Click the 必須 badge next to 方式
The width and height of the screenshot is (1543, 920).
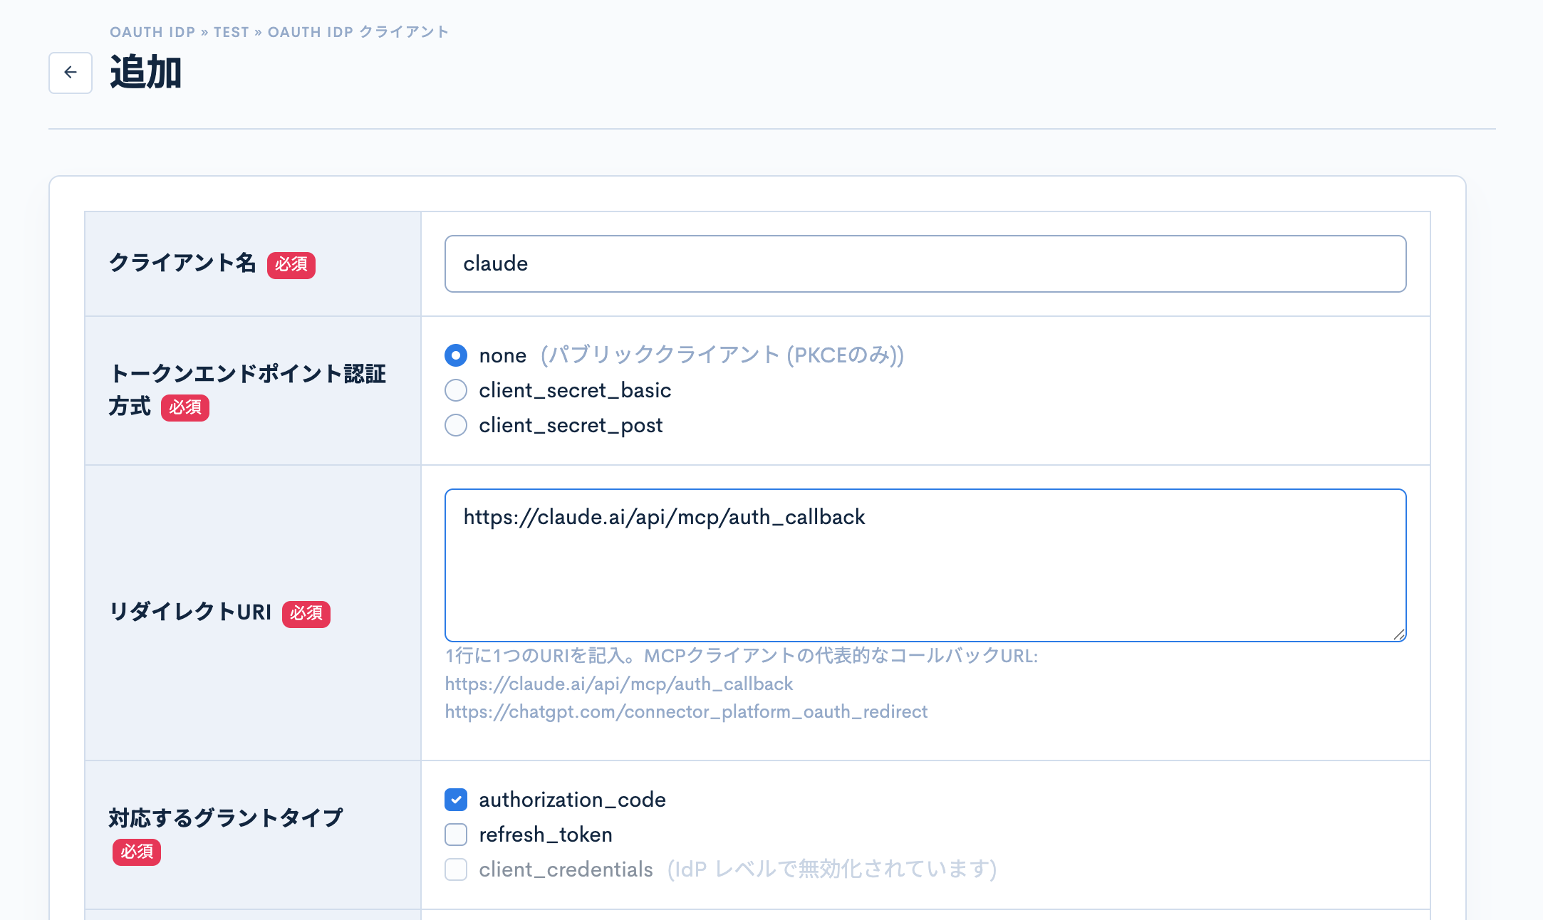click(x=185, y=408)
